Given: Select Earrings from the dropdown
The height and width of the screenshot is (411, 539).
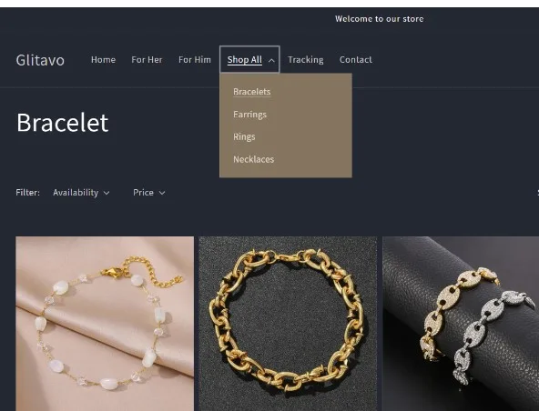Looking at the screenshot, I should (x=249, y=115).
